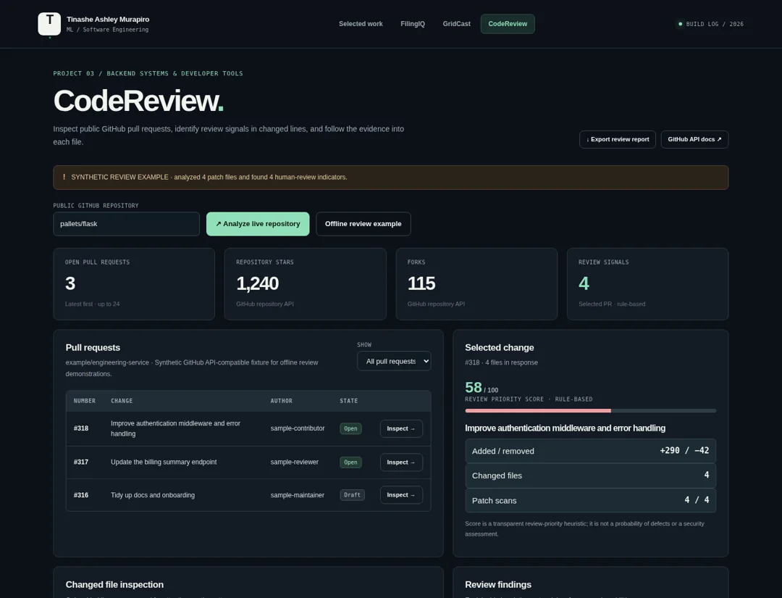Viewport: 782px width, 598px height.
Task: Click the Review findings heading
Action: 497,584
